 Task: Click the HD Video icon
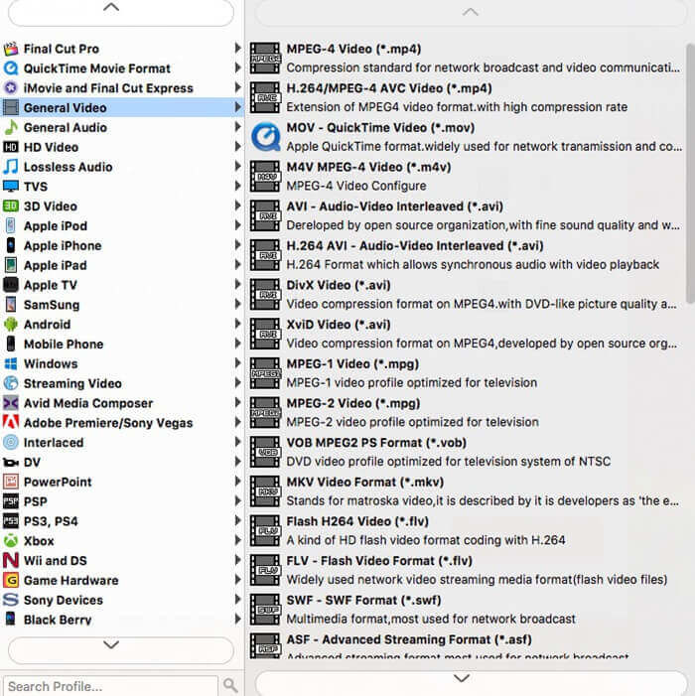coord(11,147)
